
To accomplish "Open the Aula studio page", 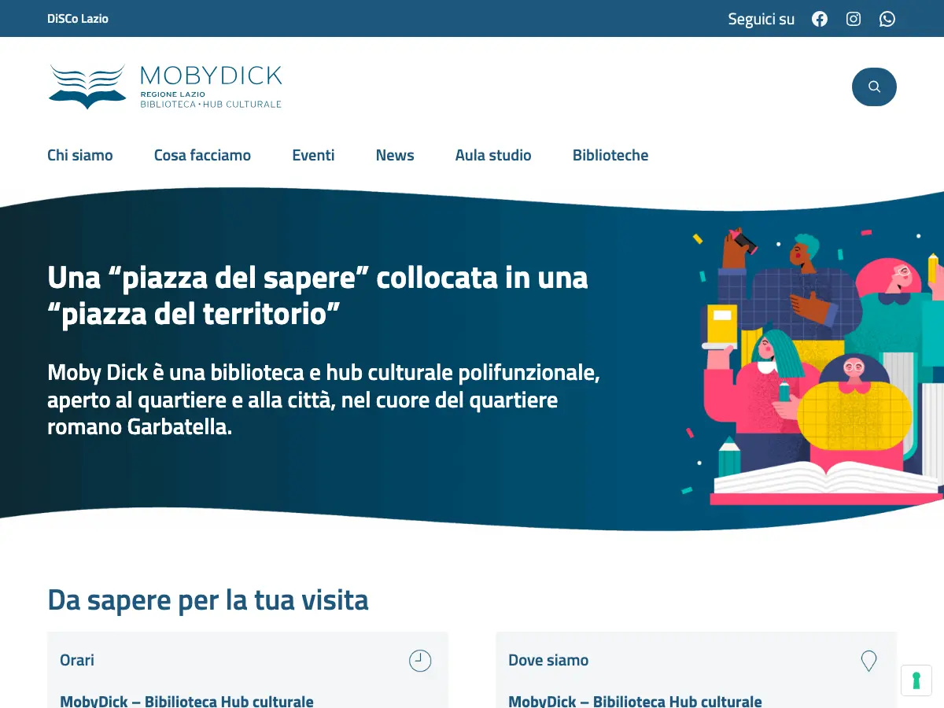I will [x=493, y=155].
